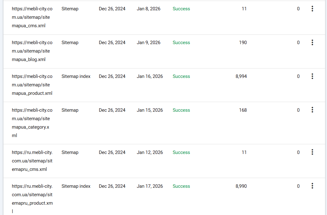
Task: Click the ru.mebli-city sitemapru_cms.xml URL
Action: 32,161
